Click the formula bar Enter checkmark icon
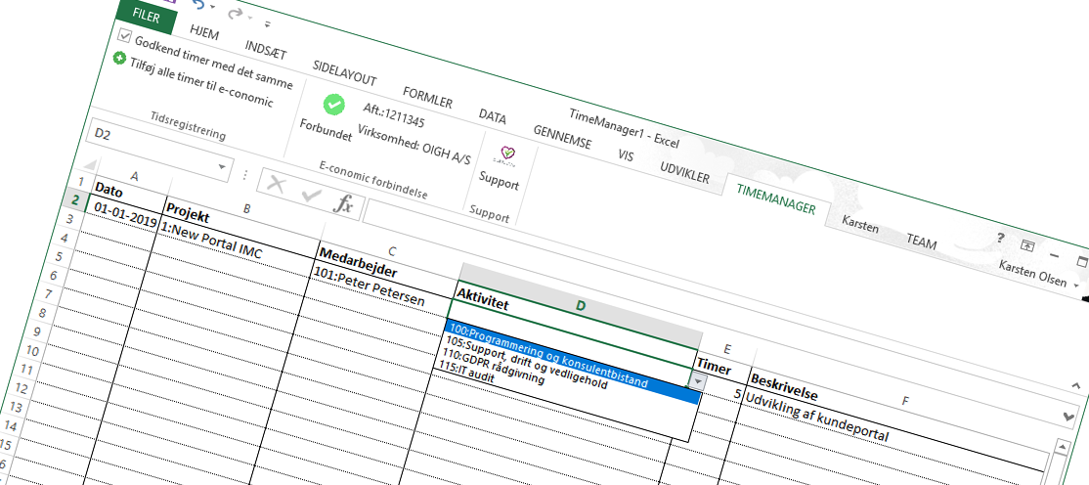 pos(310,195)
